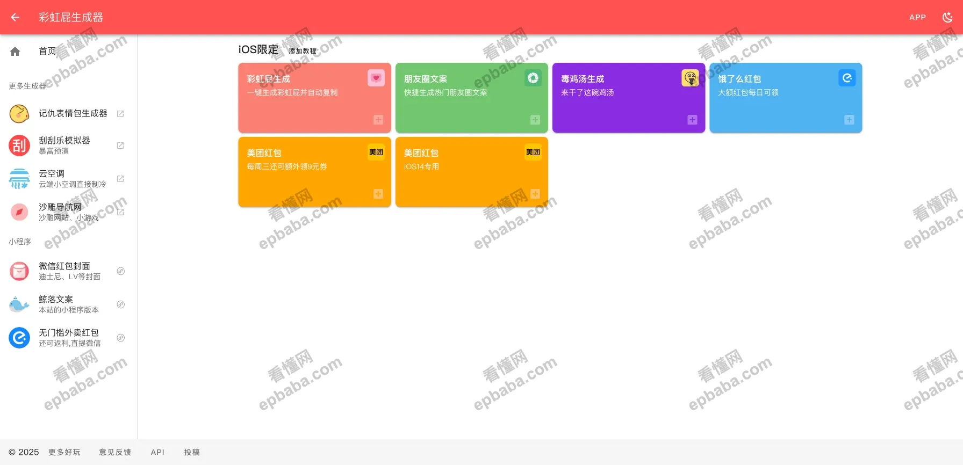
Task: Open API footer link
Action: tap(157, 452)
